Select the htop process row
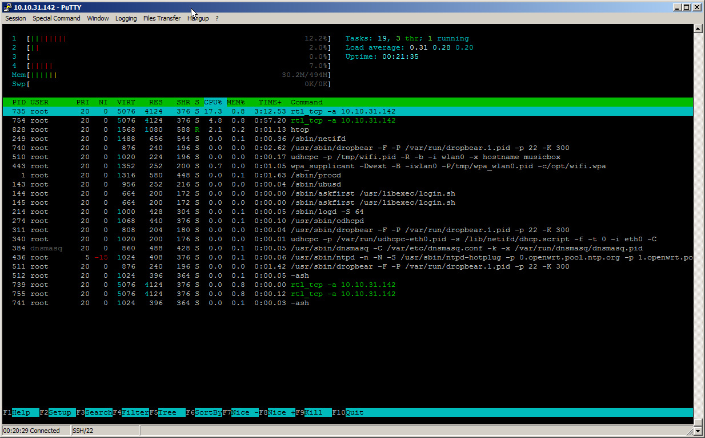Viewport: 705px width, 438px height. click(348, 129)
